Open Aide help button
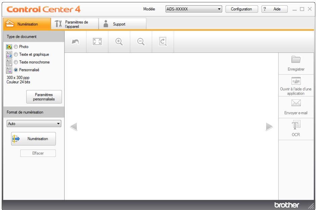 click(x=275, y=9)
